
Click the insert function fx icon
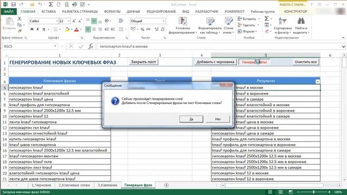[91, 47]
